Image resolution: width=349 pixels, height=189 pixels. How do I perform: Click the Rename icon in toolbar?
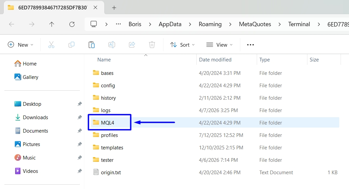(111, 45)
